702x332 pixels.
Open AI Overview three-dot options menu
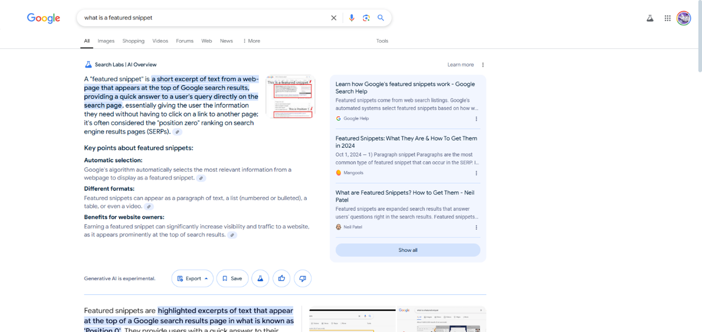coord(483,65)
